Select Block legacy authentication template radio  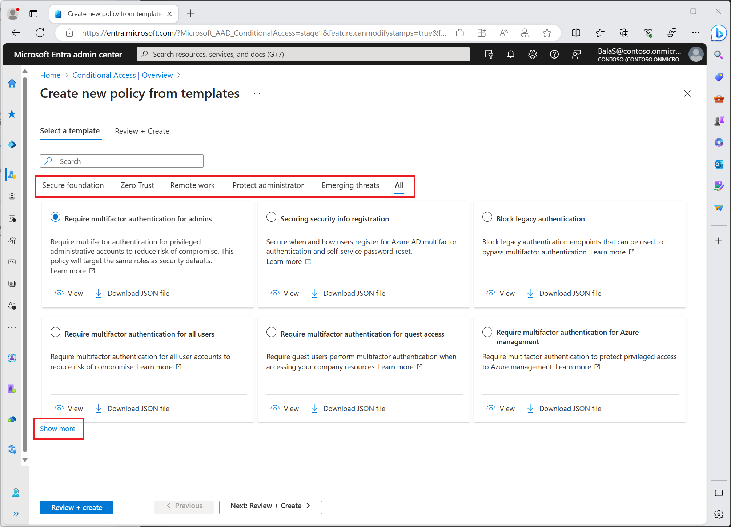487,217
